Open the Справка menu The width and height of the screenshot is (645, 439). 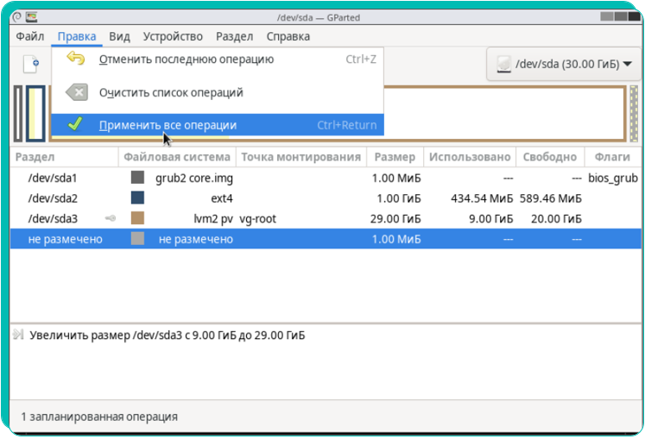pyautogui.click(x=288, y=36)
